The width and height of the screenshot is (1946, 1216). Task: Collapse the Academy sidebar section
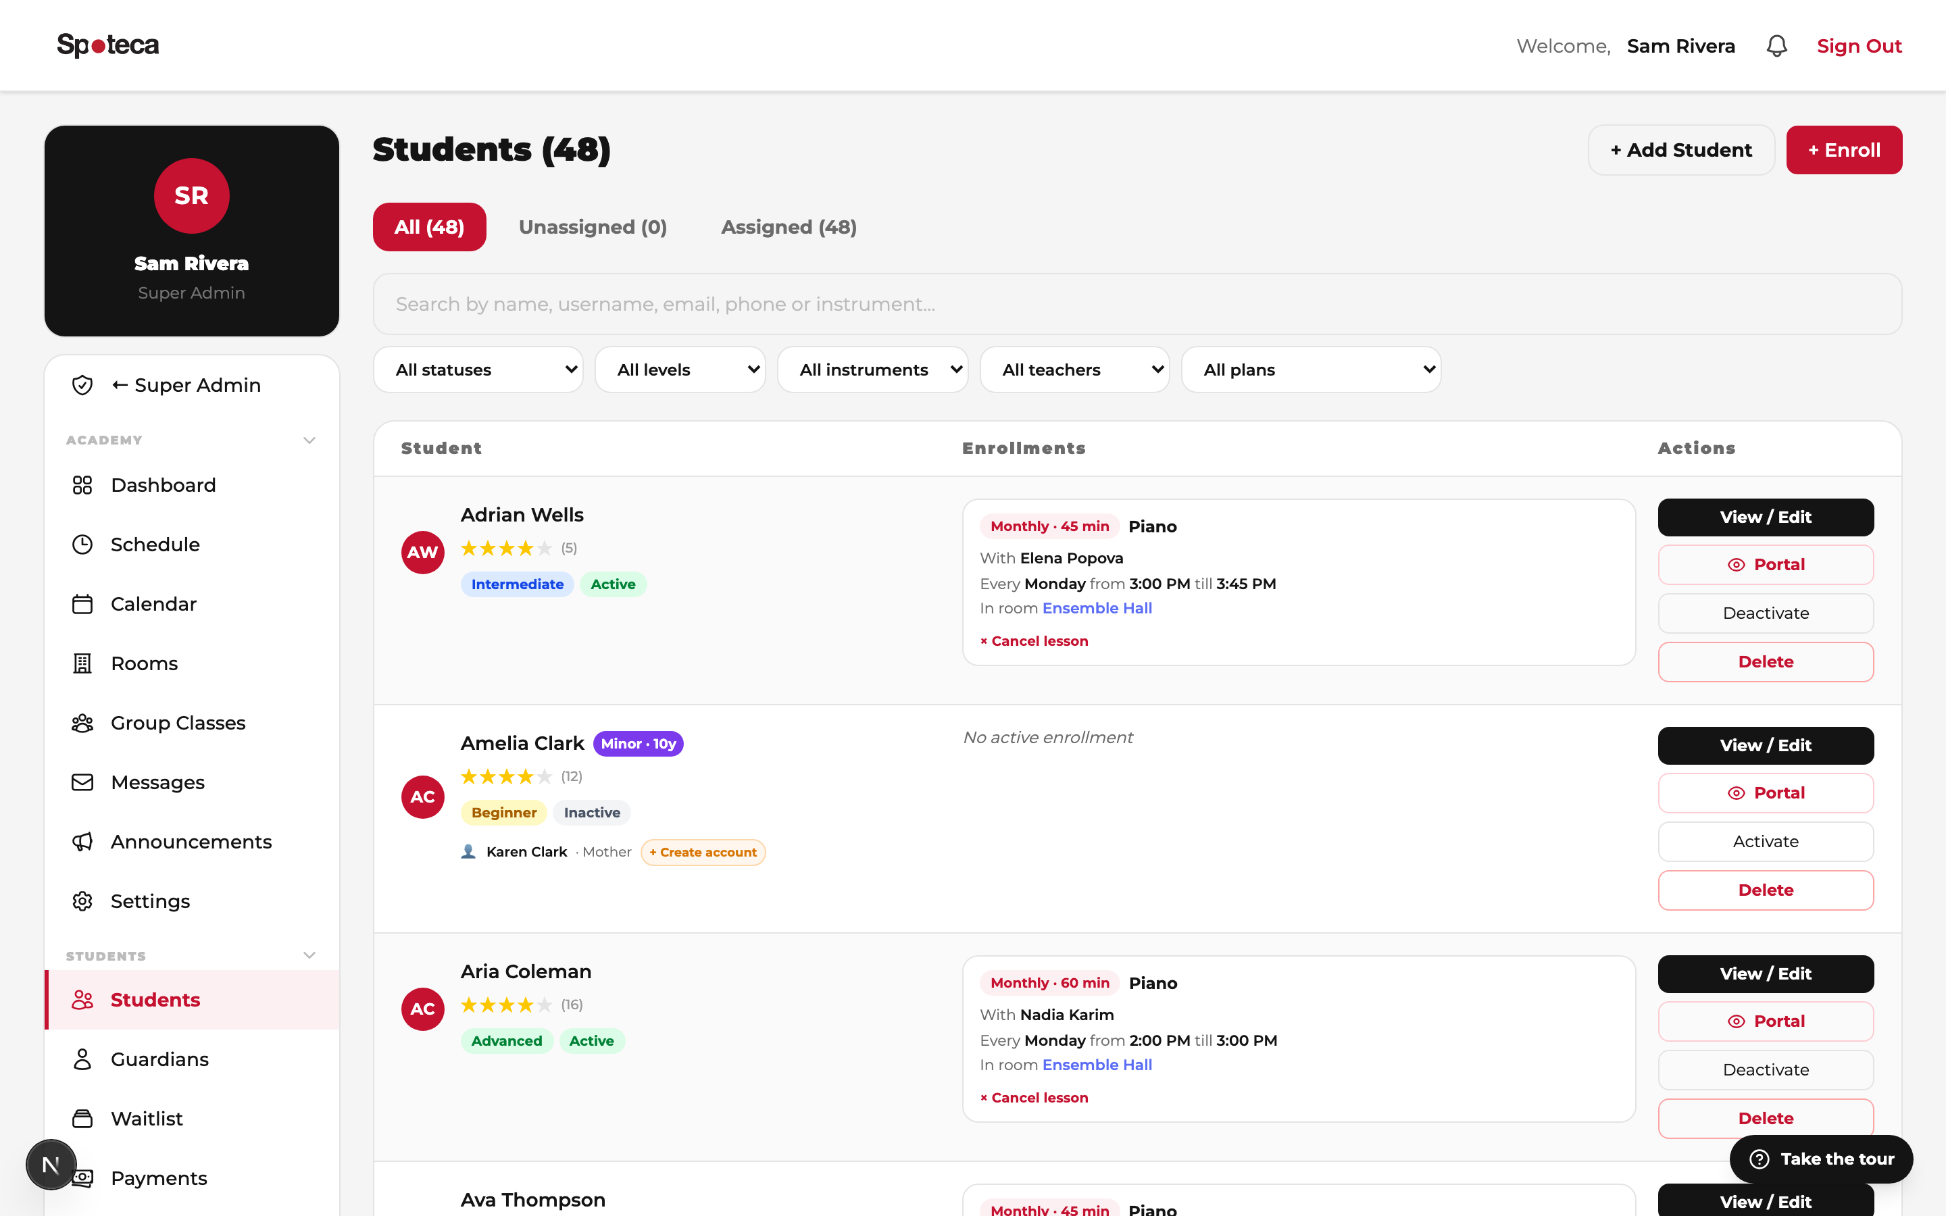[309, 440]
